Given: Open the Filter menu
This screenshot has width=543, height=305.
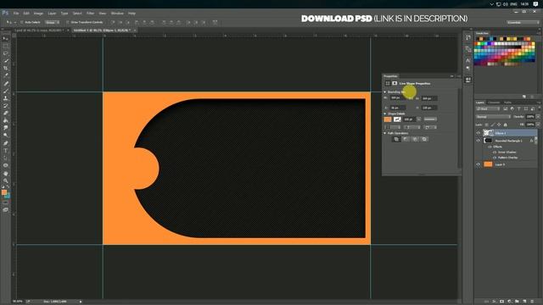Looking at the screenshot, I should (x=90, y=14).
